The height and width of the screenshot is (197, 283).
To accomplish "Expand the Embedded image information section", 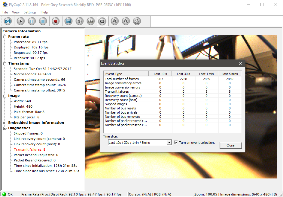I will (4, 123).
